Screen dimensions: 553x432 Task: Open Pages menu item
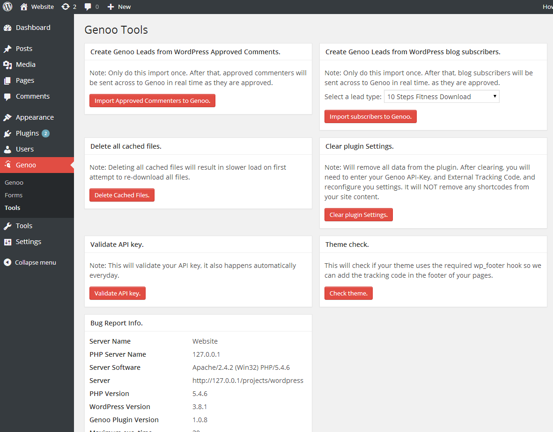37,80
